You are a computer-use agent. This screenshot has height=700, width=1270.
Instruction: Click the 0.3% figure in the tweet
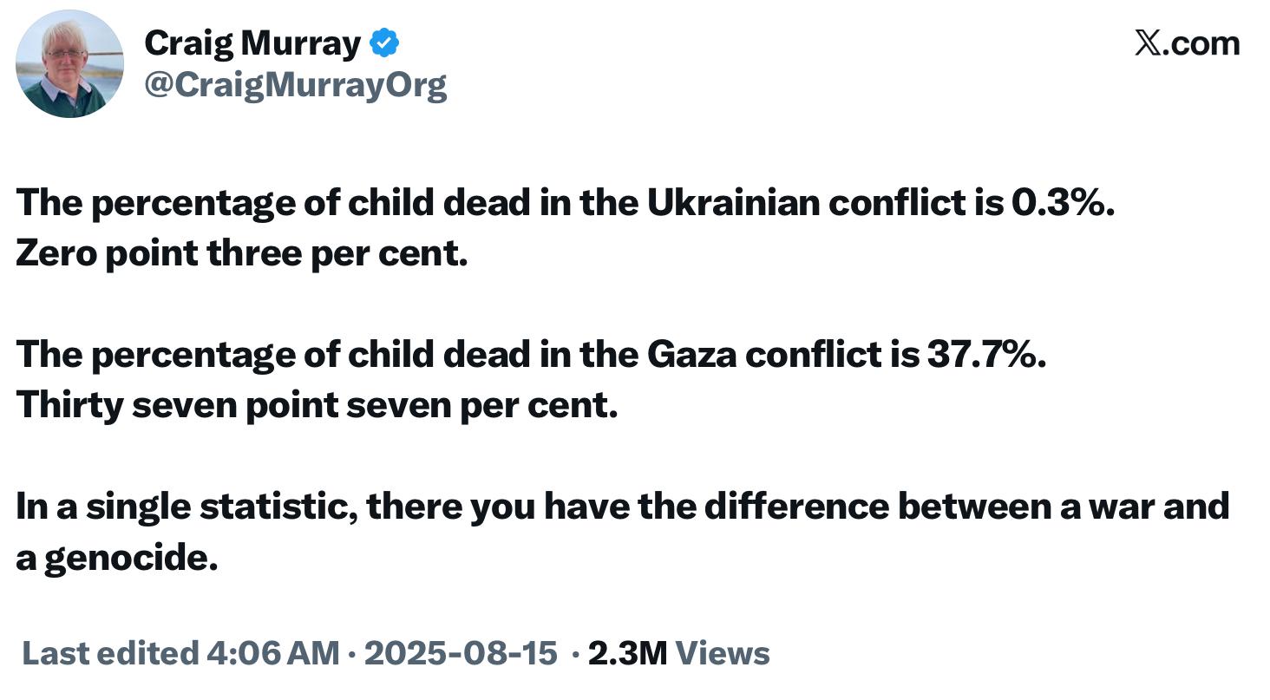click(x=1060, y=202)
